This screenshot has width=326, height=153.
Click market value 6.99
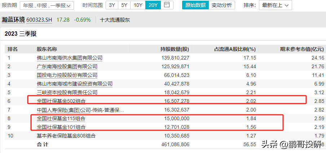pyautogui.click(x=320, y=84)
